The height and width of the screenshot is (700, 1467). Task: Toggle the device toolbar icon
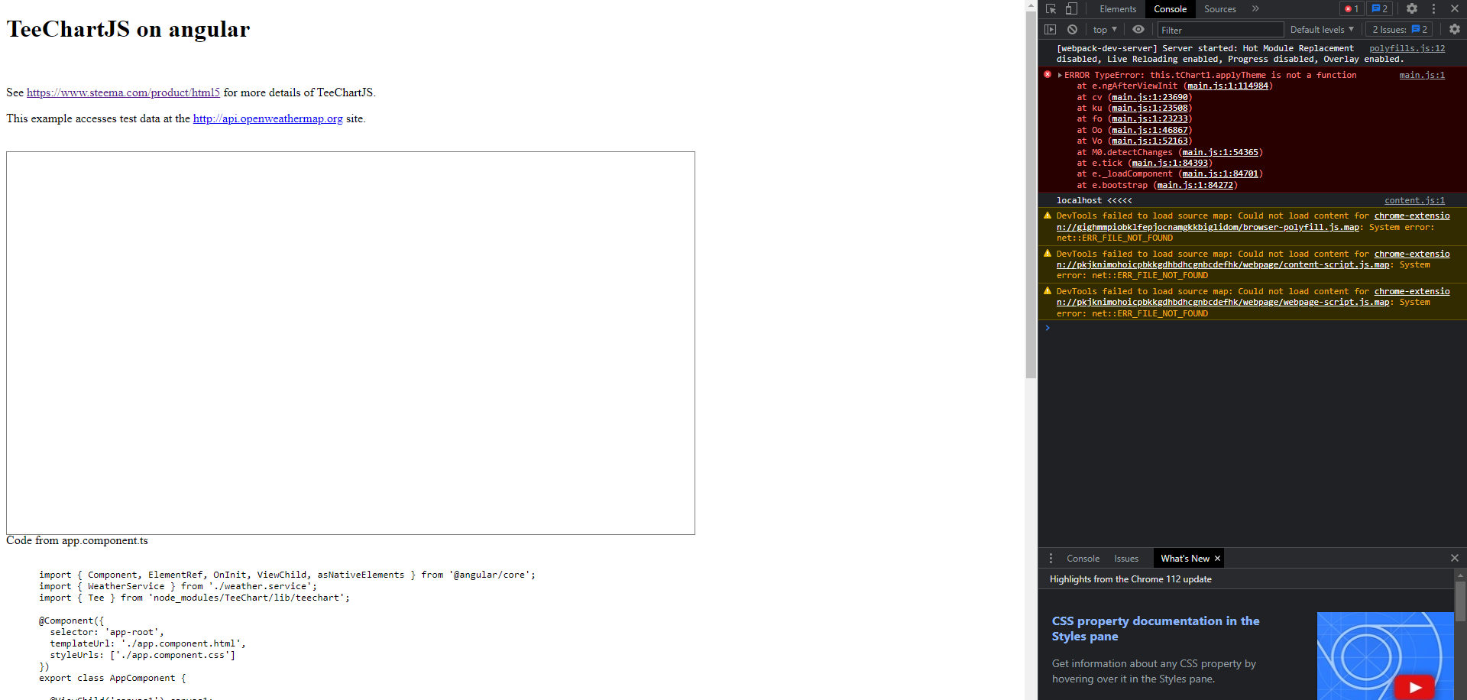pyautogui.click(x=1071, y=9)
